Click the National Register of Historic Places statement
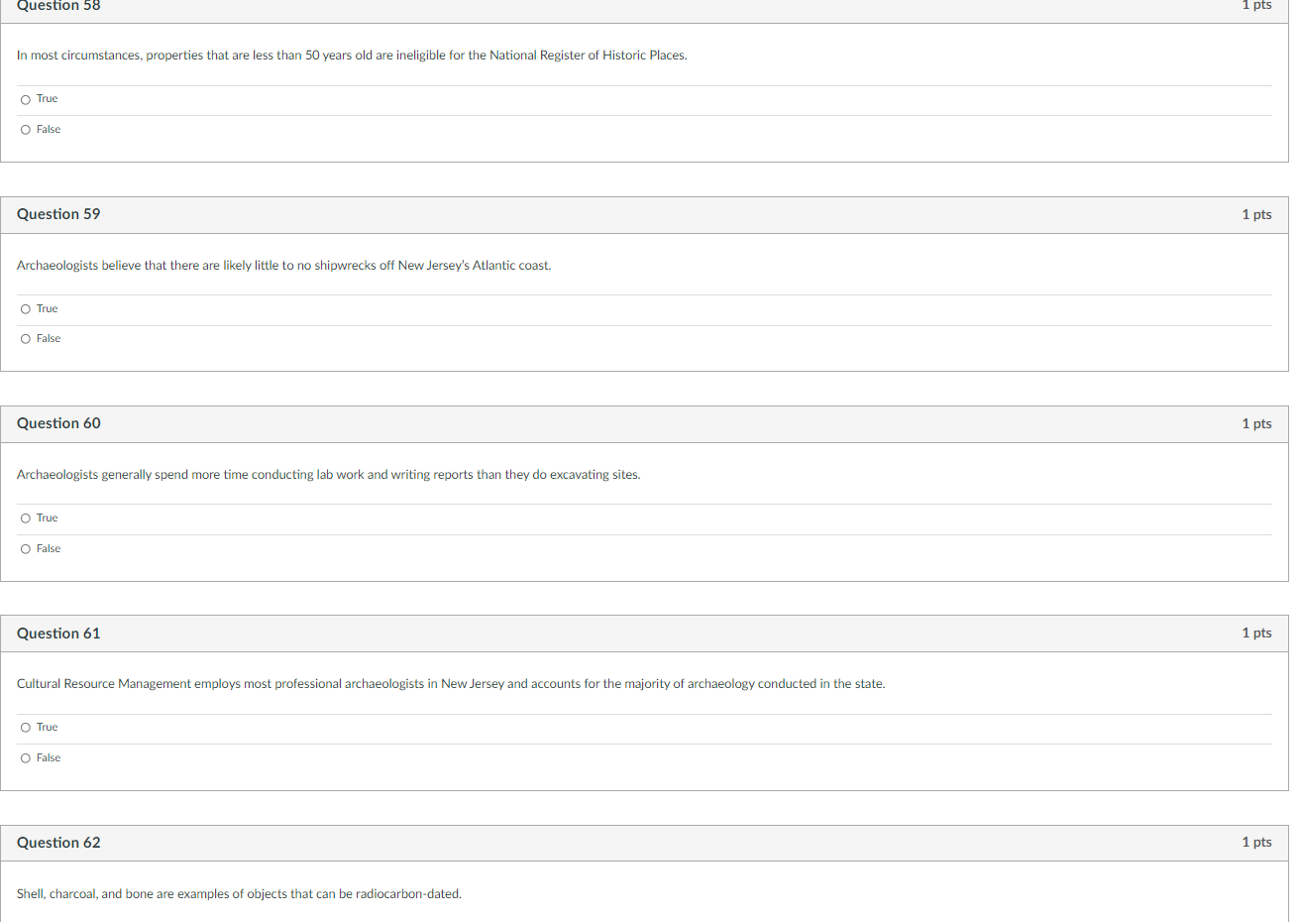Viewport: 1300px width, 922px height. (x=352, y=56)
